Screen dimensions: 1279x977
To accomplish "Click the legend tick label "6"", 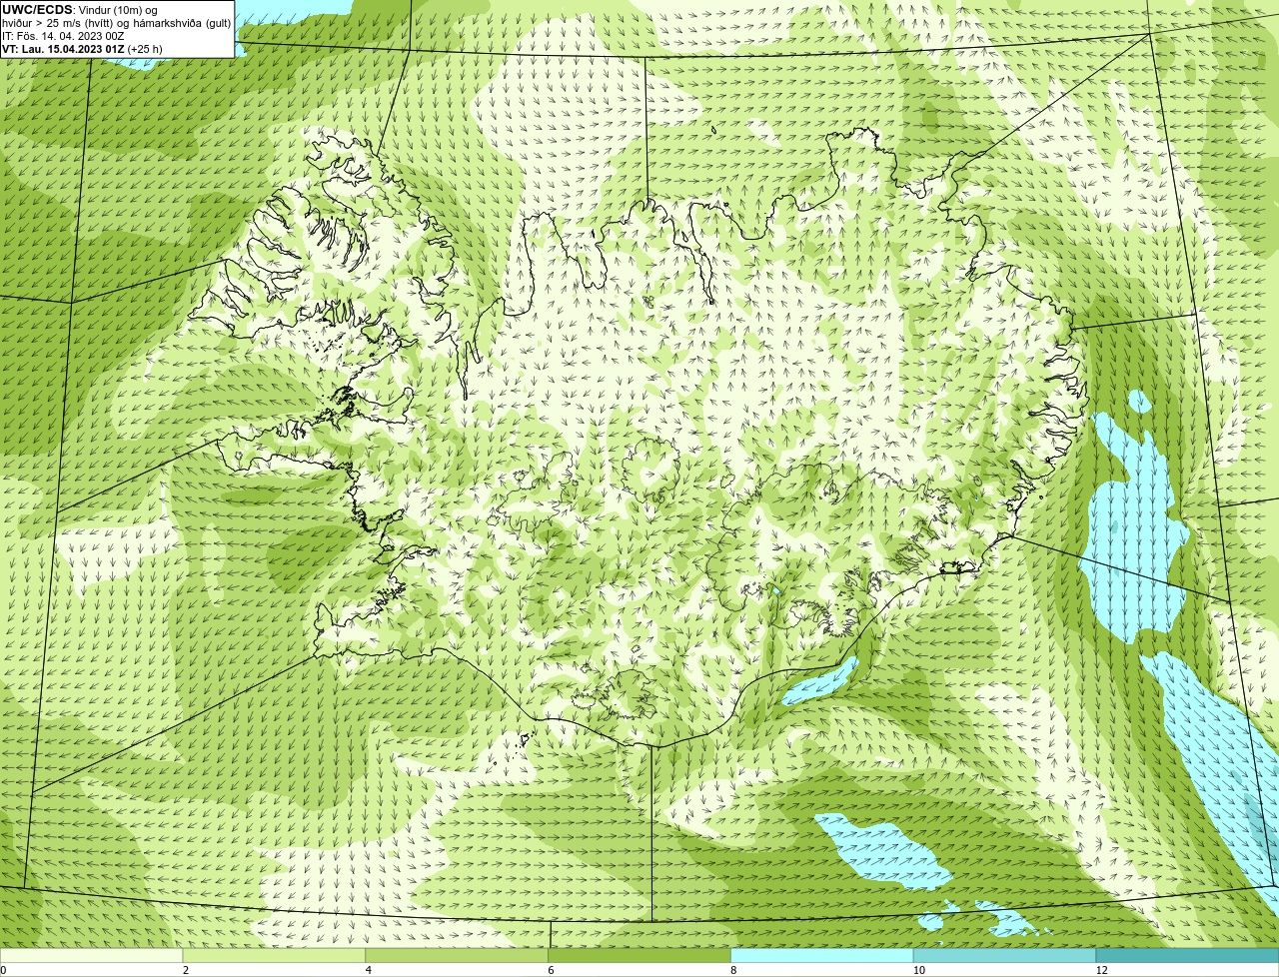I will pos(551,970).
